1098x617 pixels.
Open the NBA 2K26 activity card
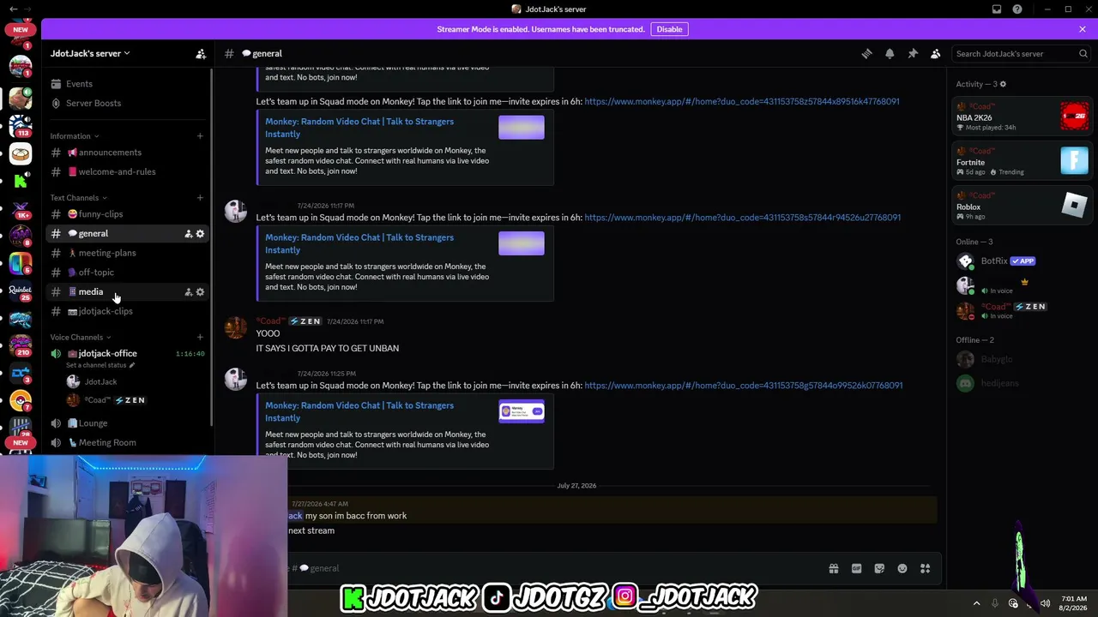click(x=1023, y=117)
